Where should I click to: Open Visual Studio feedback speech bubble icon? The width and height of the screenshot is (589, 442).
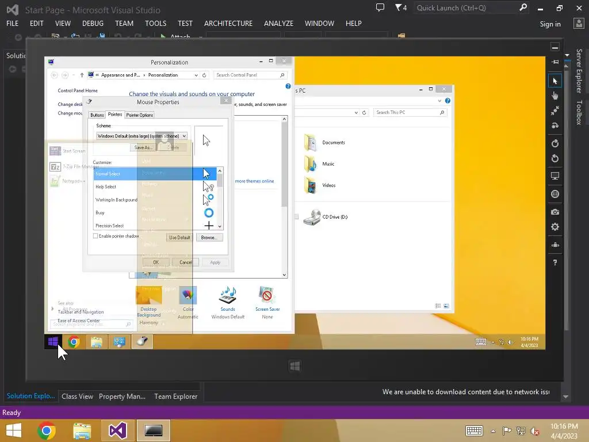[x=380, y=7]
